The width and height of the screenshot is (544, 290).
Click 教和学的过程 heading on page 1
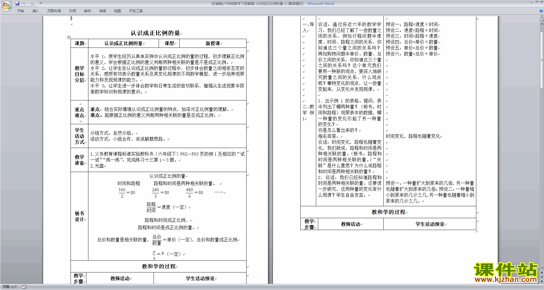click(159, 267)
